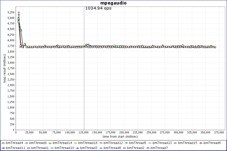Click the 'loop result (millisec)' axis label
Image resolution: width=227 pixels, height=151 pixels.
pos(4,68)
